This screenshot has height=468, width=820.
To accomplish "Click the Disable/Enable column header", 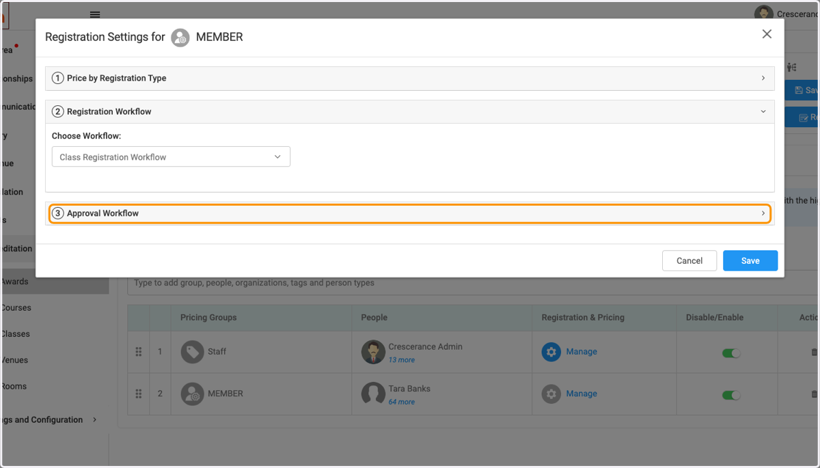I will 715,317.
